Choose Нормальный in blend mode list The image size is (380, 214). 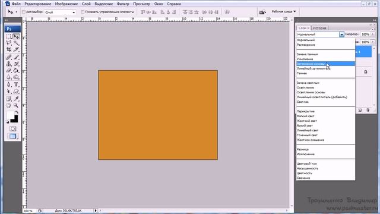325,40
